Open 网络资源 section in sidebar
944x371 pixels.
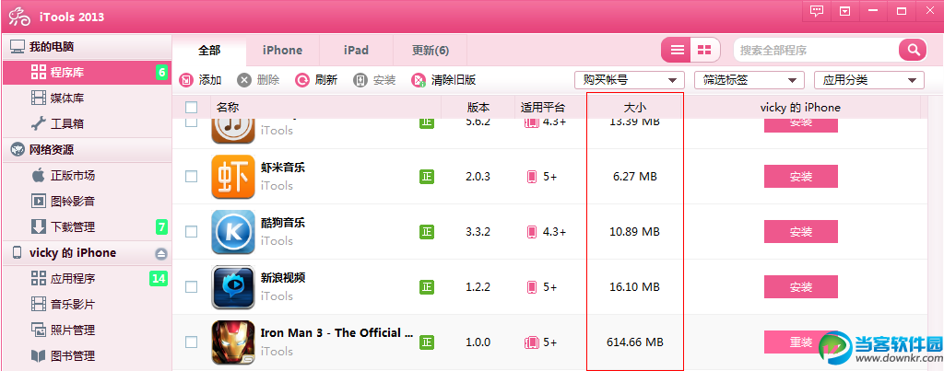[86, 150]
